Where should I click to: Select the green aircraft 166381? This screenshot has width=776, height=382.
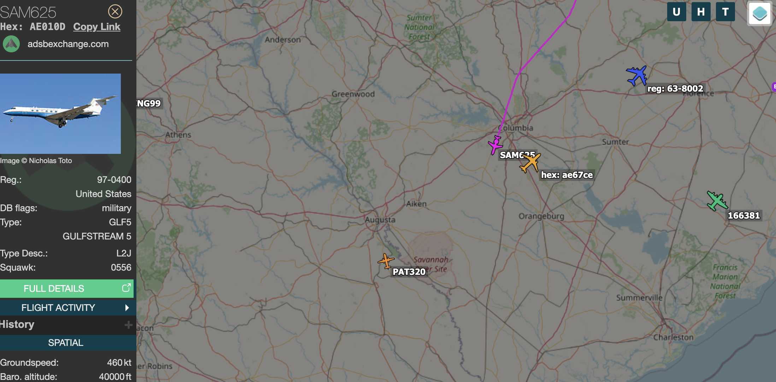717,201
